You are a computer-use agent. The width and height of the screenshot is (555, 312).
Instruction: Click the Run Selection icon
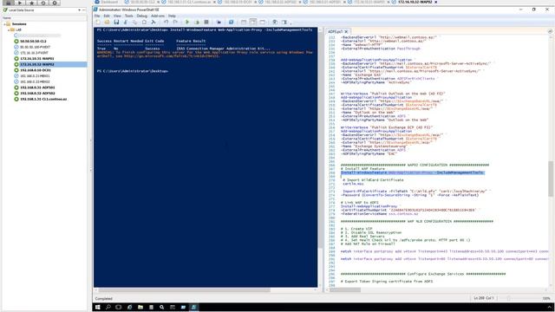[x=197, y=22]
